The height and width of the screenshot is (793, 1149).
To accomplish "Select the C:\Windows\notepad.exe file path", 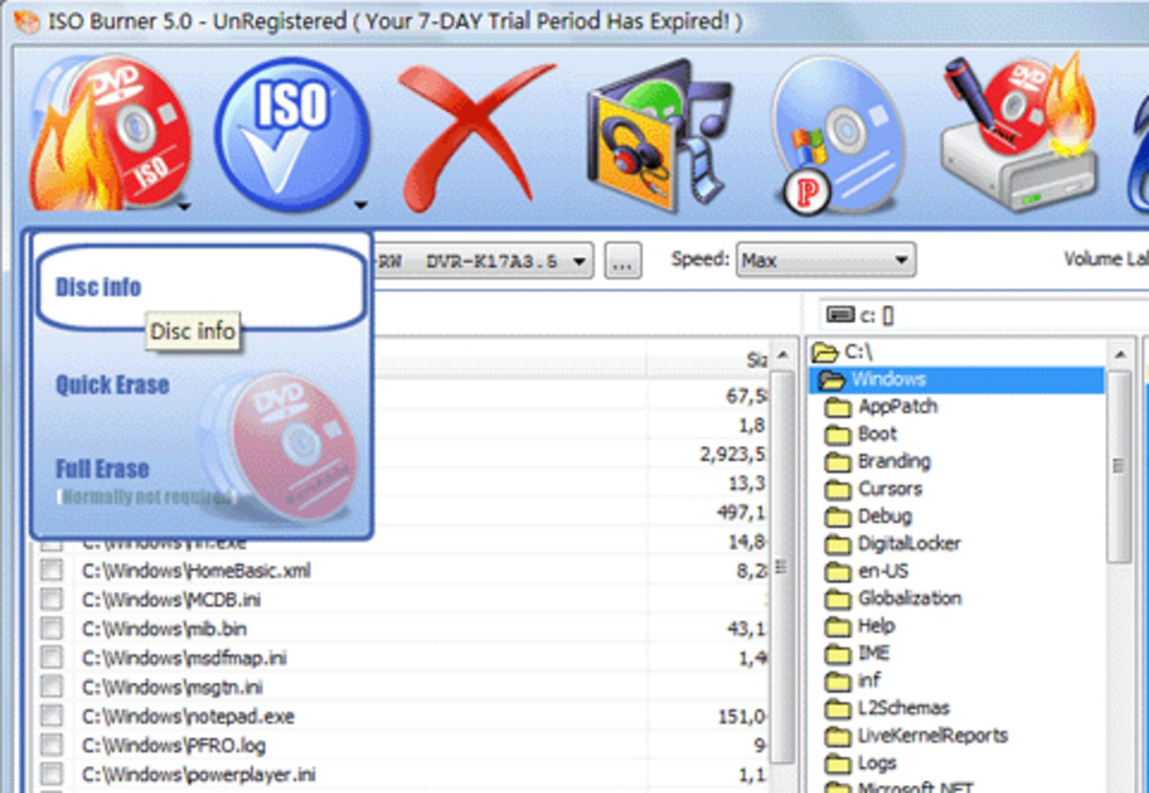I will pos(188,717).
